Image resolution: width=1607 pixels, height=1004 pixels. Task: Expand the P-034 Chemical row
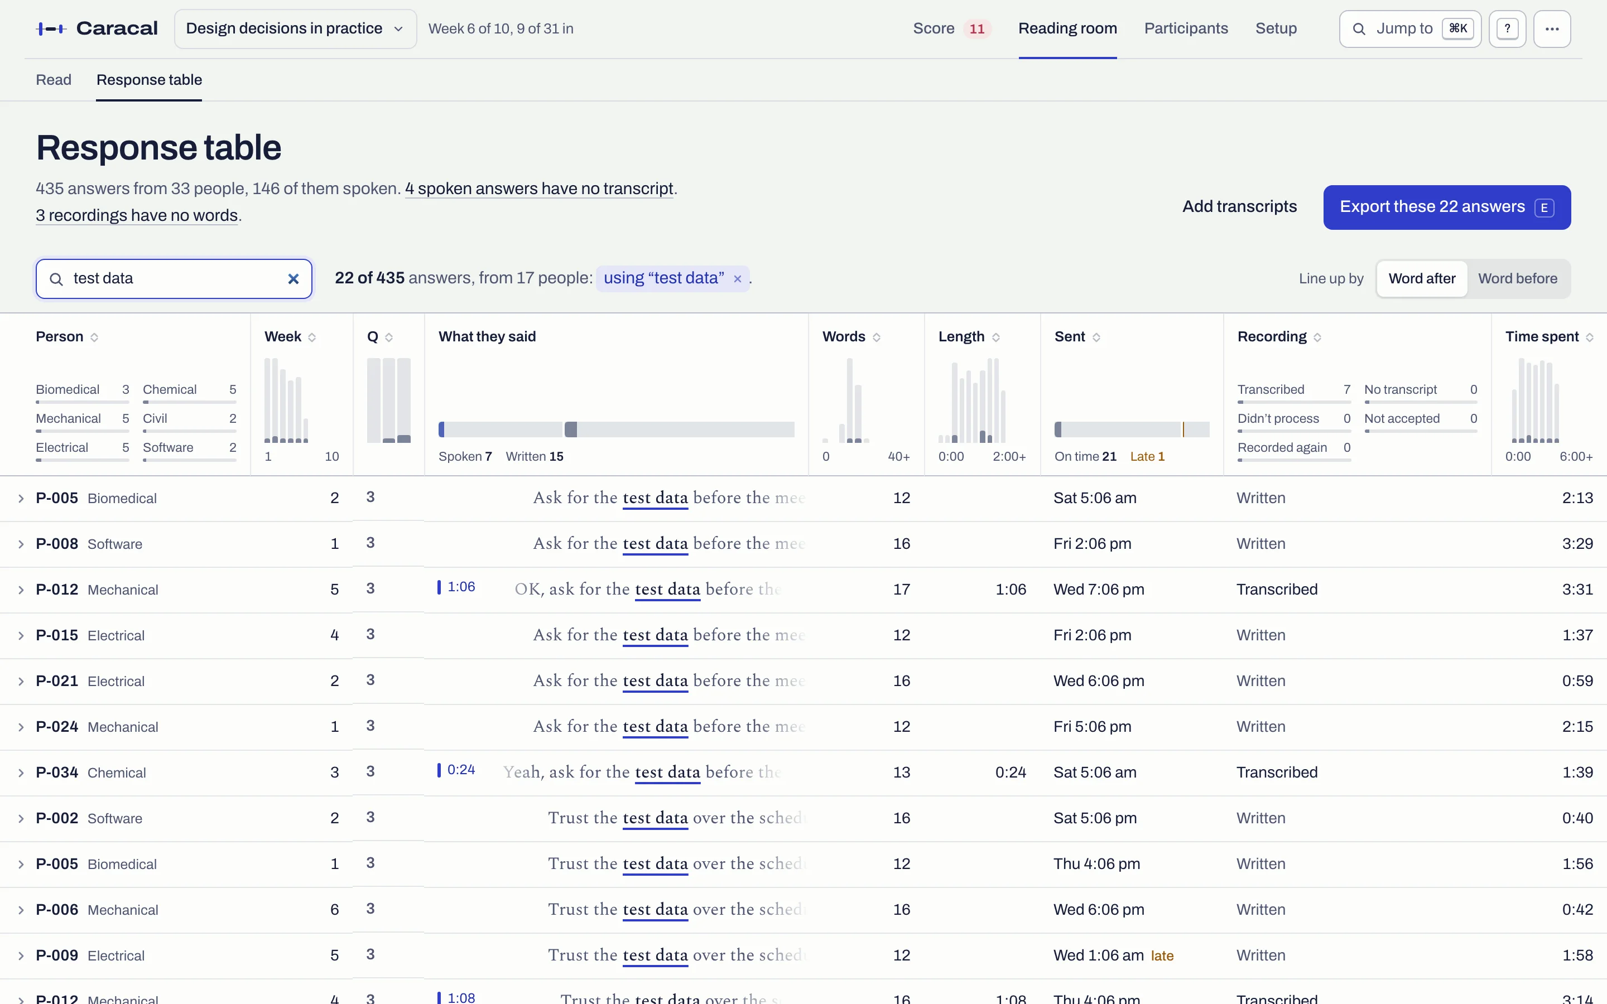[x=21, y=774]
